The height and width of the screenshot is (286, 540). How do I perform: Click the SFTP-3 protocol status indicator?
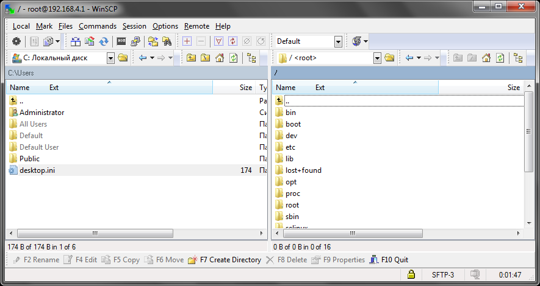(x=443, y=274)
